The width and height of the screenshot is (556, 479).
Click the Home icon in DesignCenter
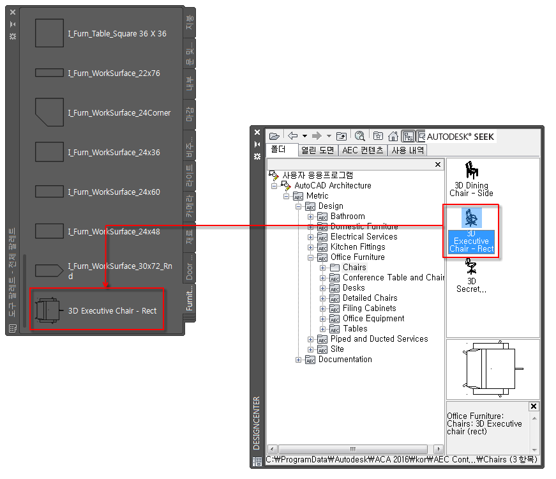[393, 136]
